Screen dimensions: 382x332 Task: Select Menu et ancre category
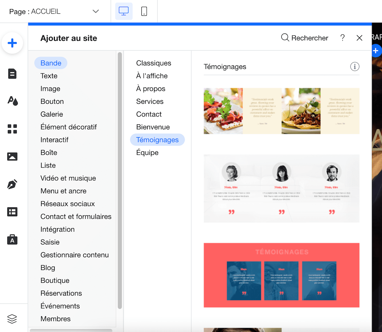point(63,191)
